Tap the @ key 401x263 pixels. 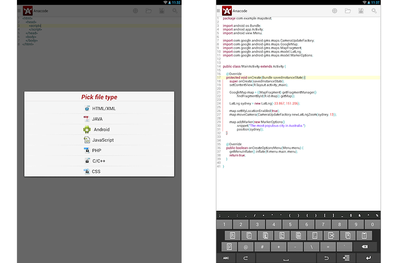[246, 247]
